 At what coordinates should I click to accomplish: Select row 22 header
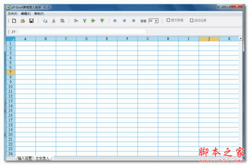pos(11,144)
